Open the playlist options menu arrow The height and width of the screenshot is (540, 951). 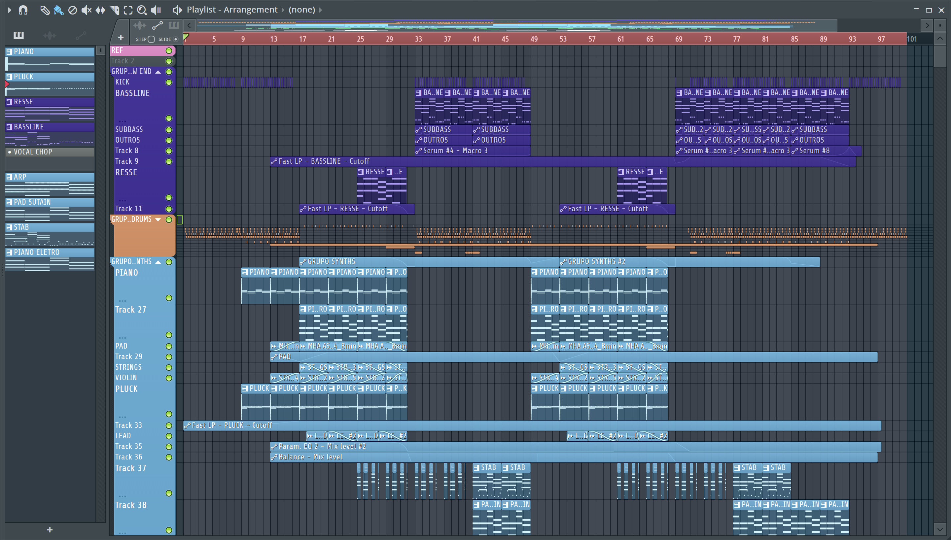click(x=10, y=10)
